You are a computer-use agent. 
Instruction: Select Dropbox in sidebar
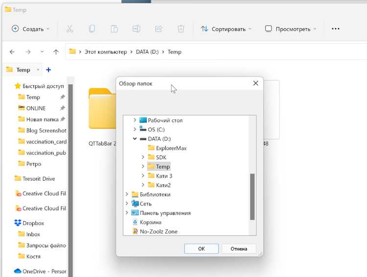coord(29,223)
